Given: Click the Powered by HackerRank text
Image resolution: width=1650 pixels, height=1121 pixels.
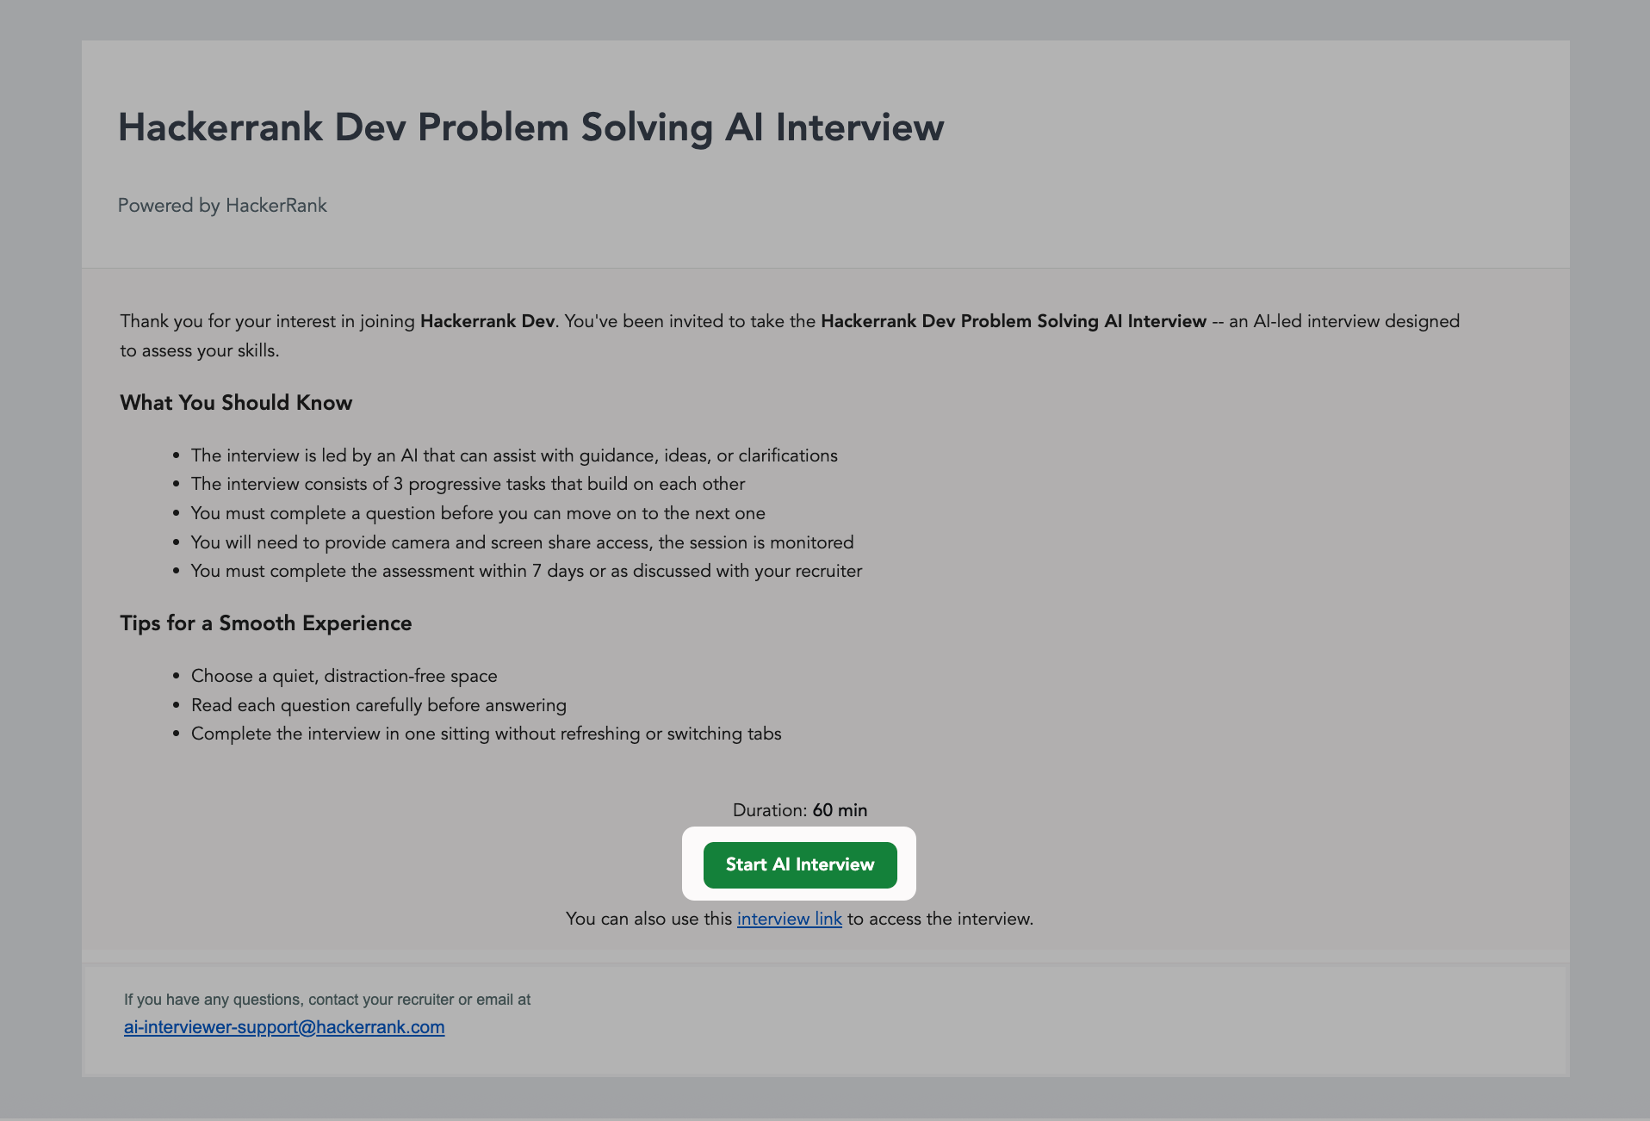Looking at the screenshot, I should [x=222, y=206].
